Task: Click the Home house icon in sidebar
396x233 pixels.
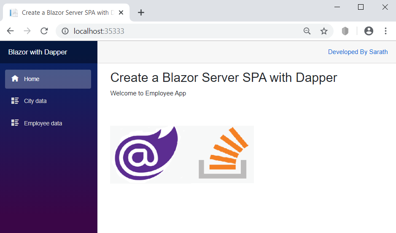Action: click(15, 79)
